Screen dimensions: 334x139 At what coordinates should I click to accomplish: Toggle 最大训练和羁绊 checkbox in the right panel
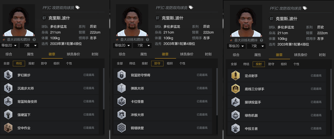(x=231, y=40)
